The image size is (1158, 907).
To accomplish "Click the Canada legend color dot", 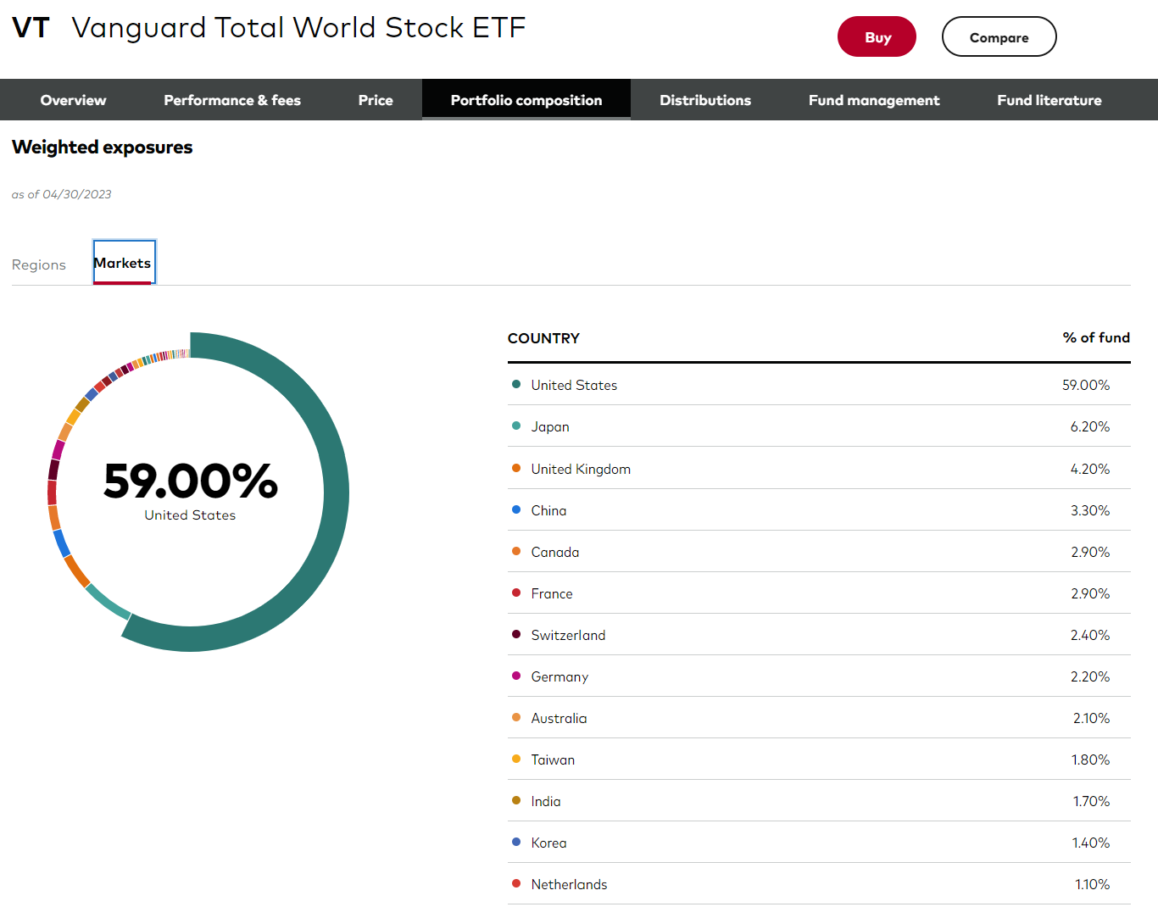I will point(516,551).
